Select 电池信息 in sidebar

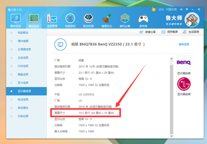point(26,99)
